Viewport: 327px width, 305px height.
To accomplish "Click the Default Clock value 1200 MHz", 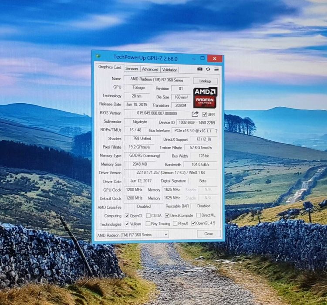I will tap(134, 198).
